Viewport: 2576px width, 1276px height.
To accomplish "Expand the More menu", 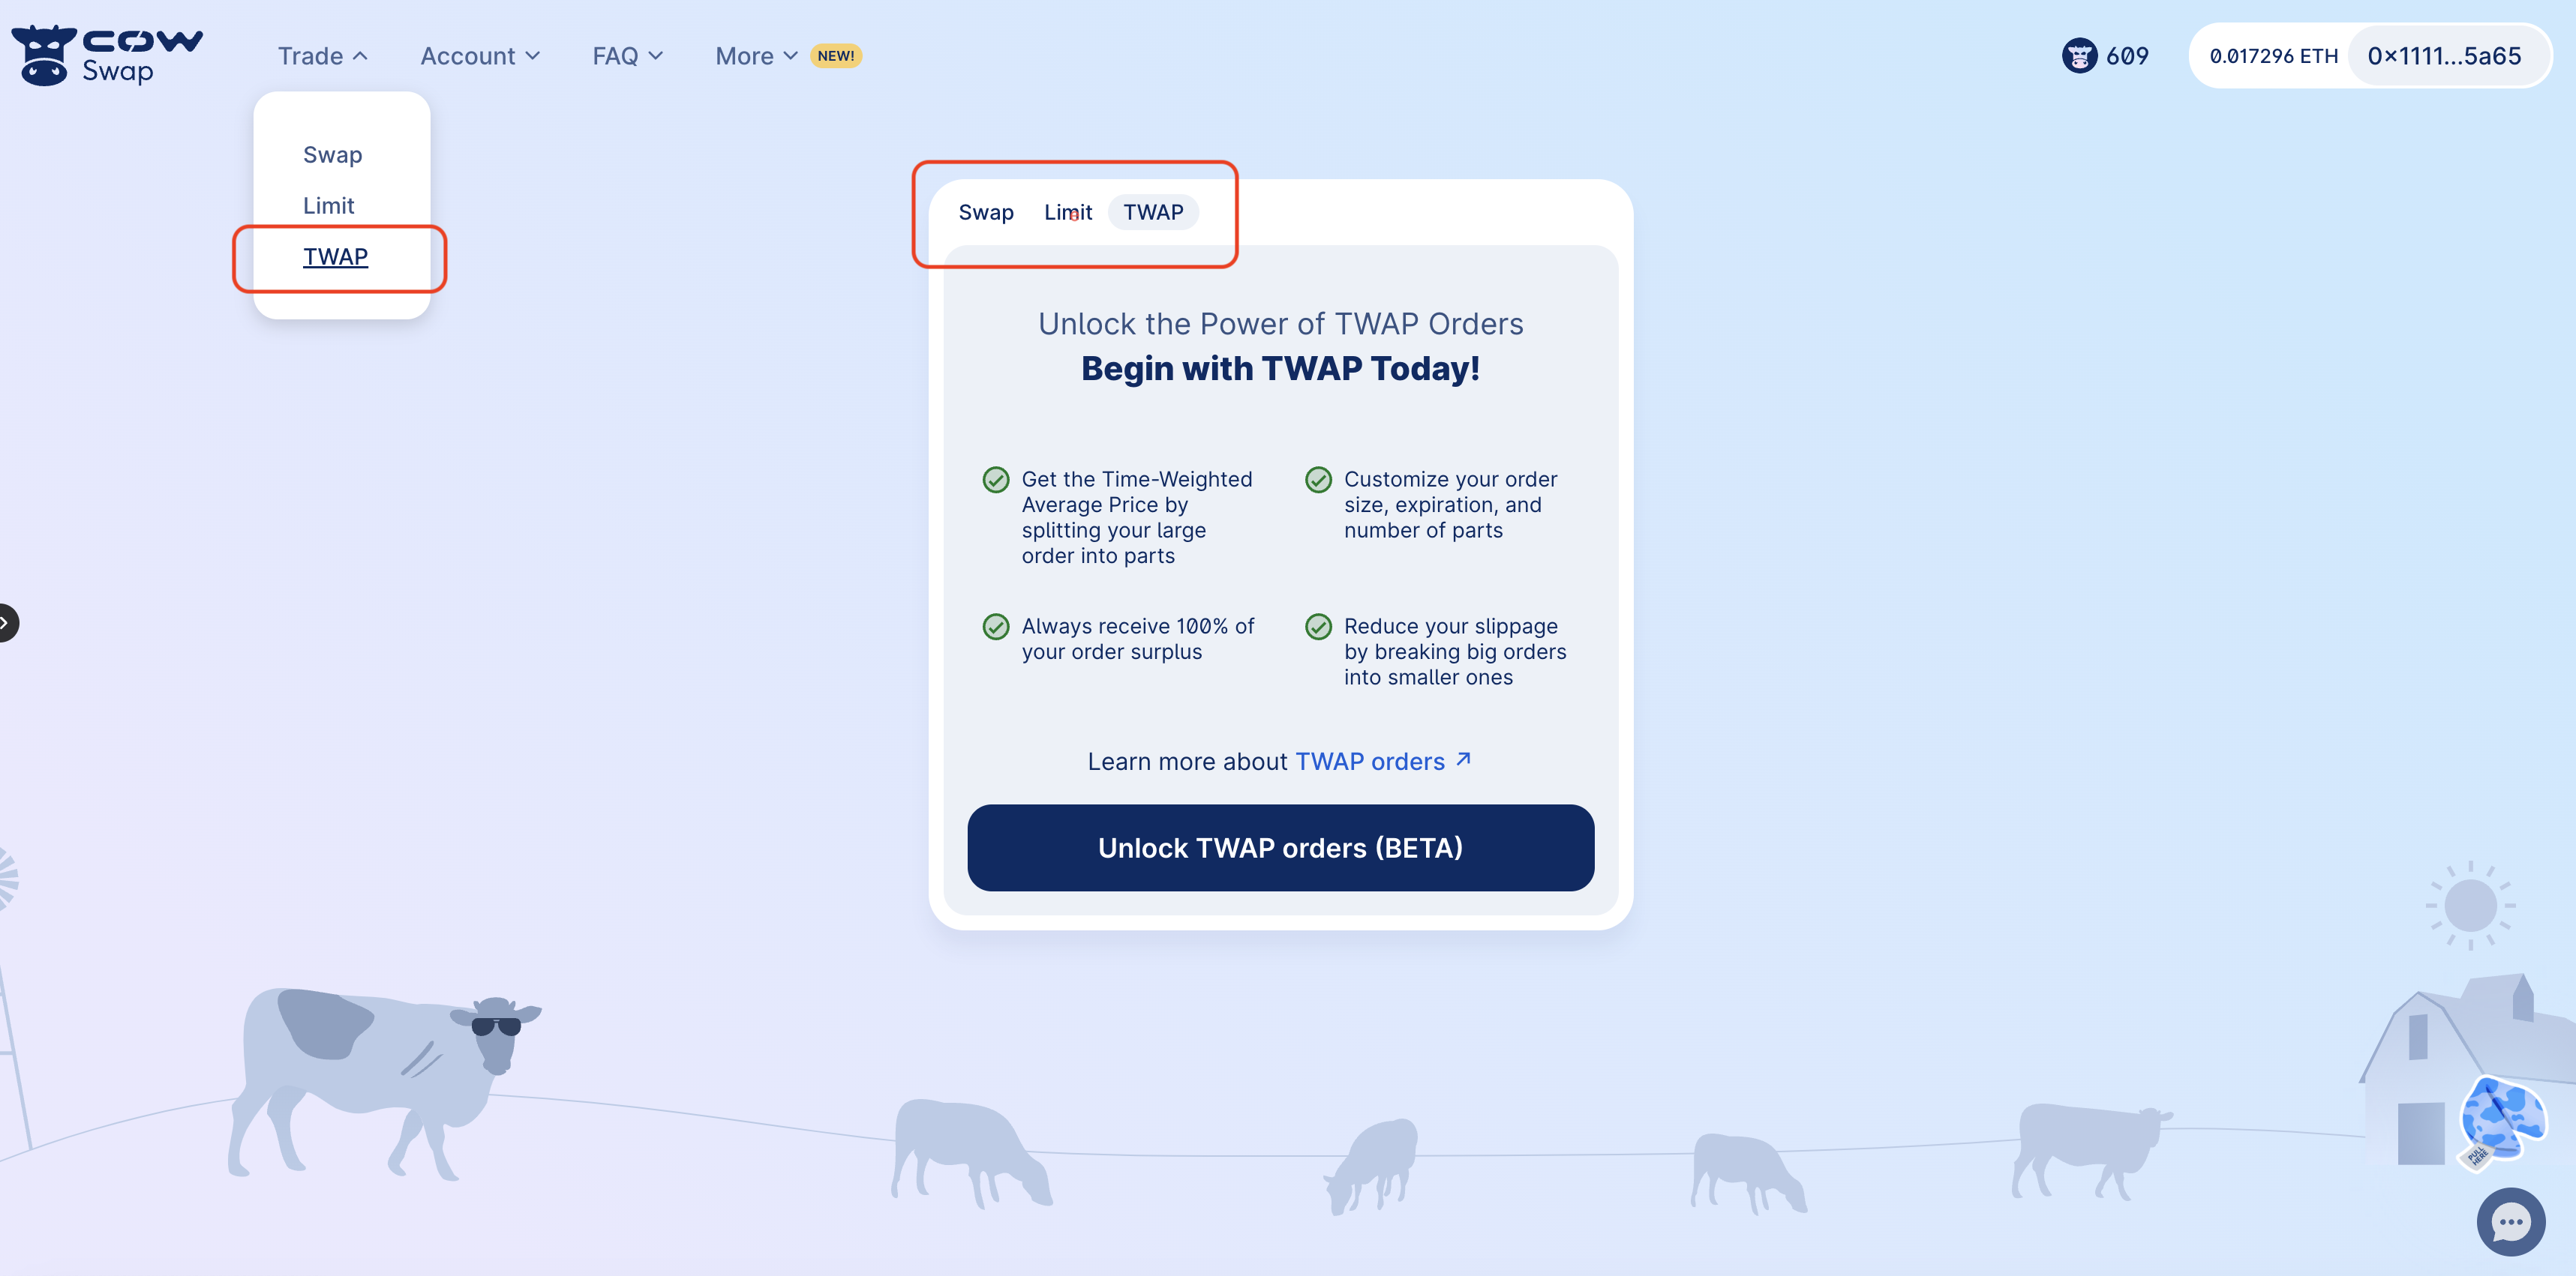I will click(756, 56).
